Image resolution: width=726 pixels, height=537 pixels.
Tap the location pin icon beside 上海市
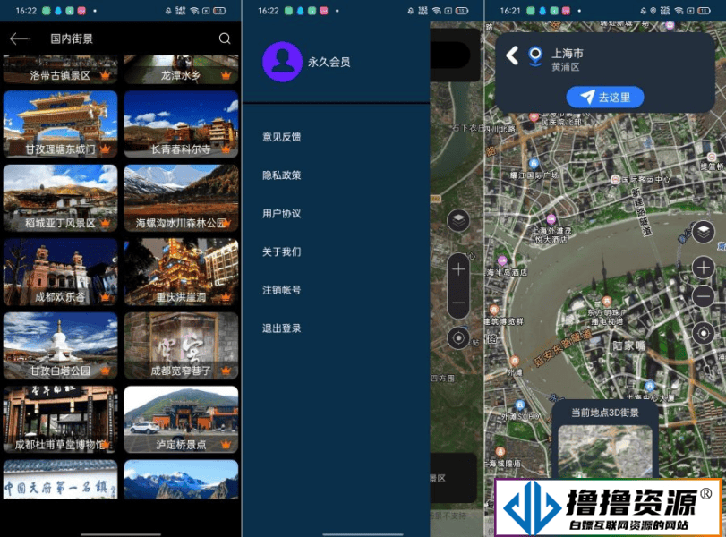(x=535, y=56)
